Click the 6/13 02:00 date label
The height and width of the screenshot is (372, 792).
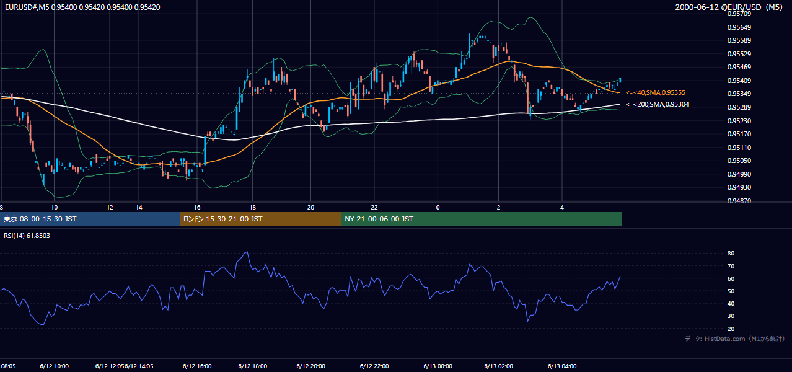(498, 366)
